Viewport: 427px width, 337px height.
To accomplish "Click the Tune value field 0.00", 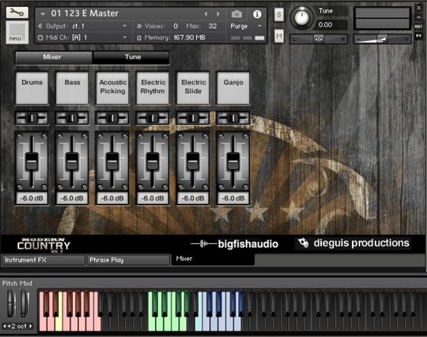I will tap(331, 24).
